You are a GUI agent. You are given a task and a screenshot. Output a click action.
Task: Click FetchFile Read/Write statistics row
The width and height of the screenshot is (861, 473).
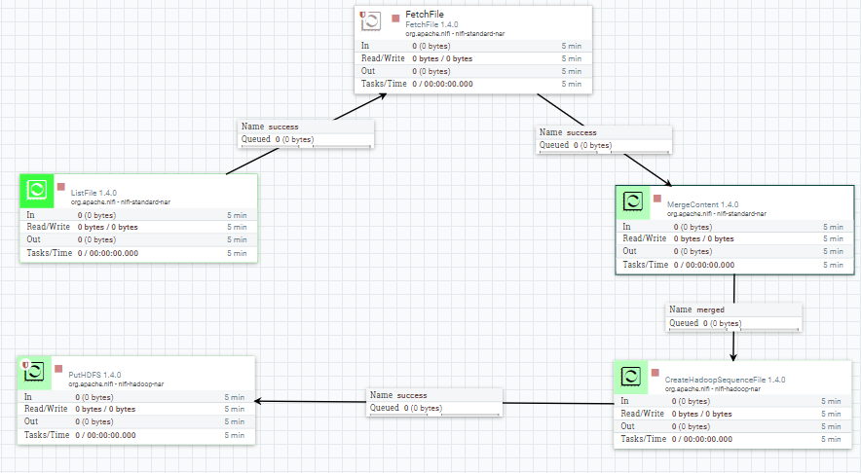tap(473, 58)
